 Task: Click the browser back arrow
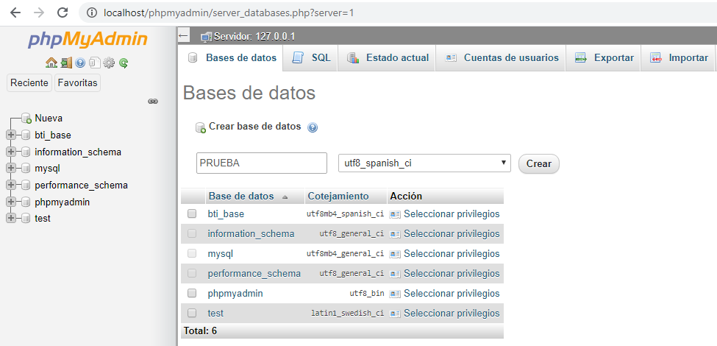[x=15, y=13]
